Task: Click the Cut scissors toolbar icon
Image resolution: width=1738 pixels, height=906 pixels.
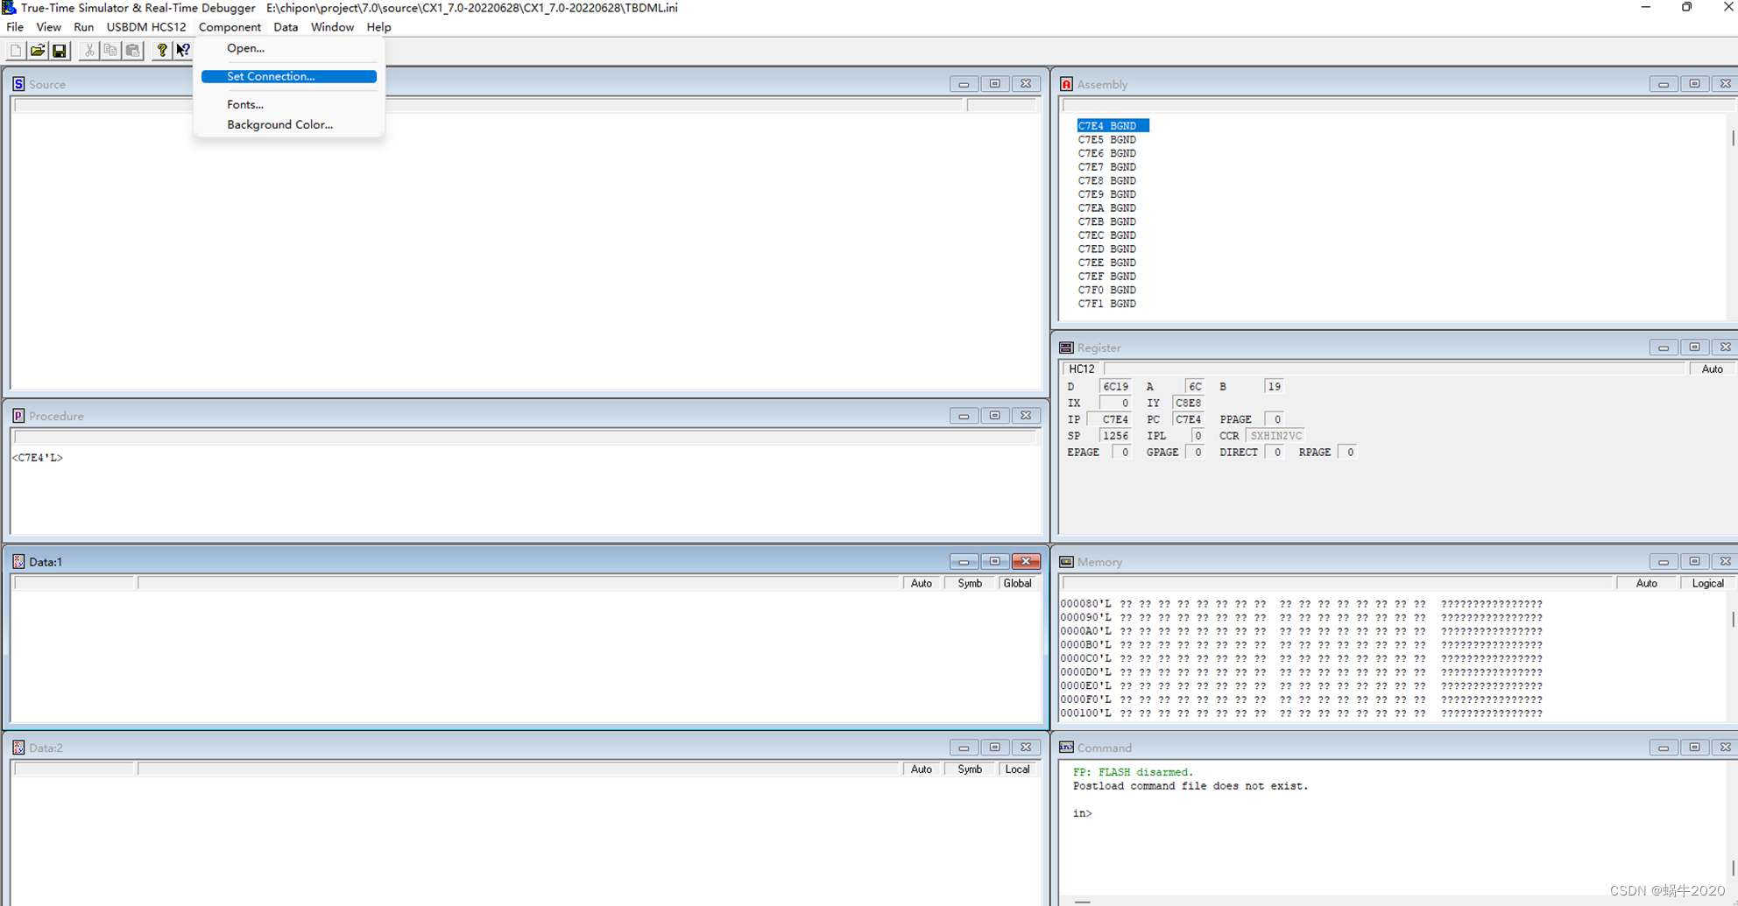Action: [88, 51]
